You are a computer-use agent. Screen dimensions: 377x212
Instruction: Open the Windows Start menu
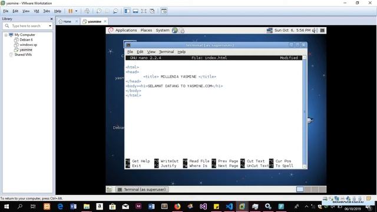click(x=6, y=207)
